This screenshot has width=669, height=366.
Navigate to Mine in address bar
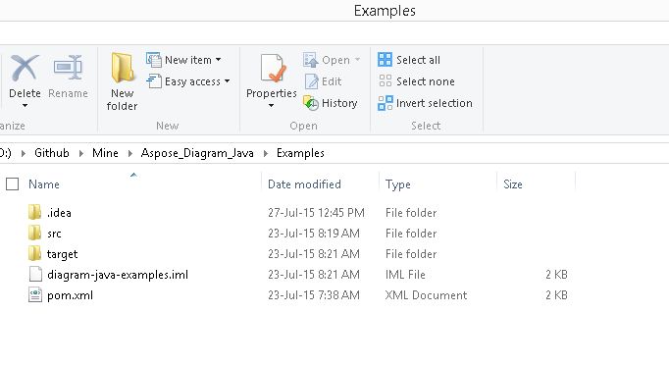105,153
